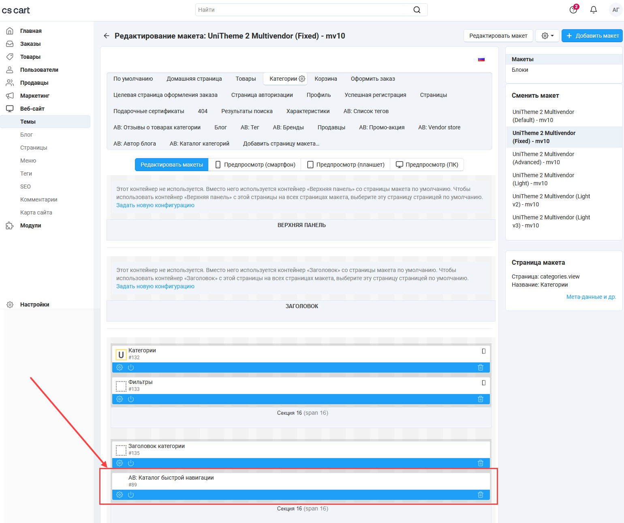This screenshot has height=523, width=624.
Task: Open Карта сайта in the sidebar
Action: click(36, 212)
